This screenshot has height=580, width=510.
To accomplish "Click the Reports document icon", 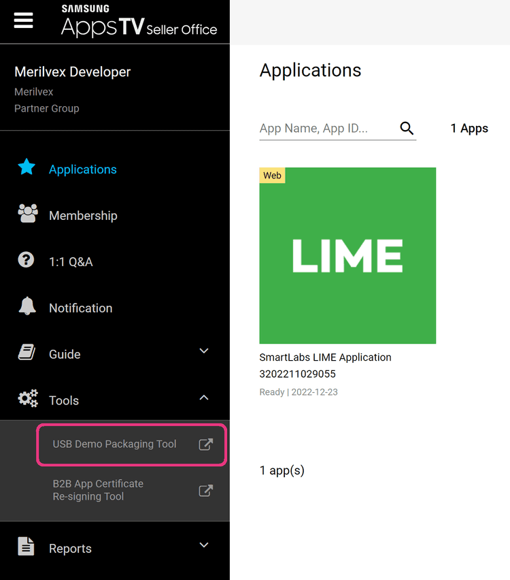I will [x=27, y=545].
